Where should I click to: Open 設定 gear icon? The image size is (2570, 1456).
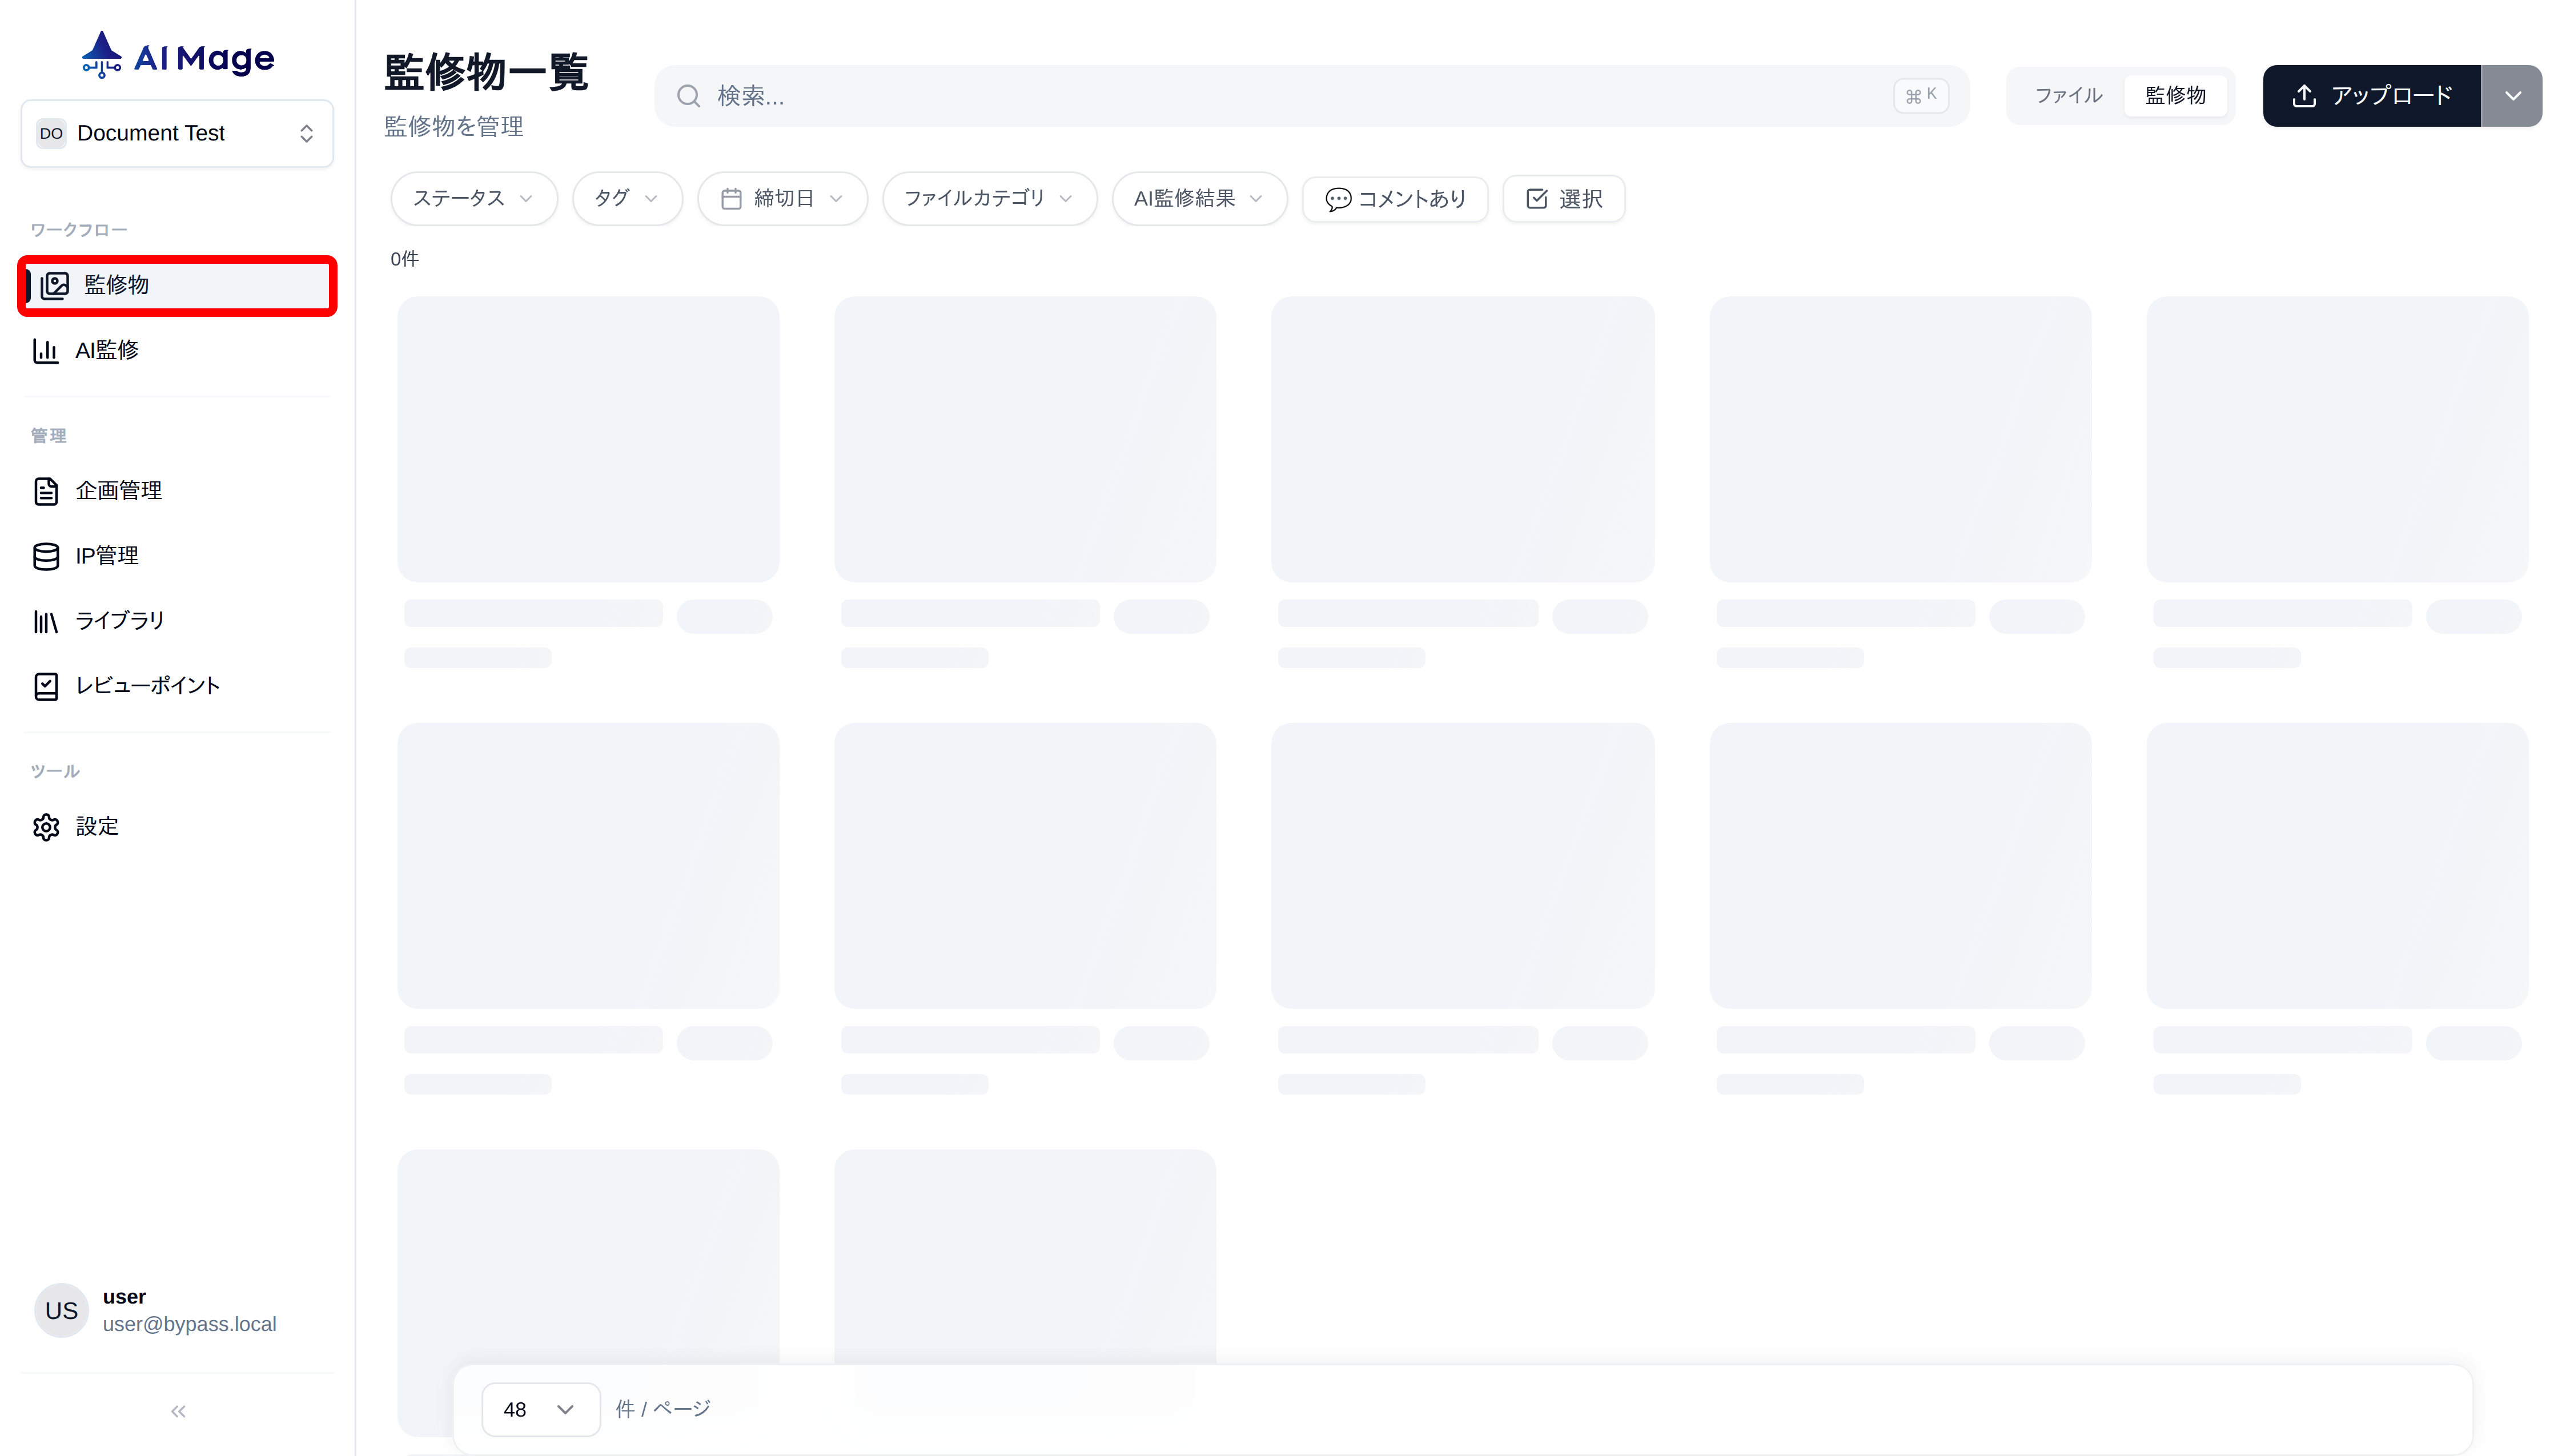46,827
